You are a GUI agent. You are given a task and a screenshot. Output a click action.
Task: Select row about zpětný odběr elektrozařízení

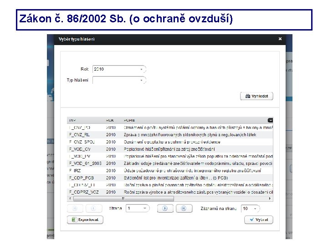(170, 185)
